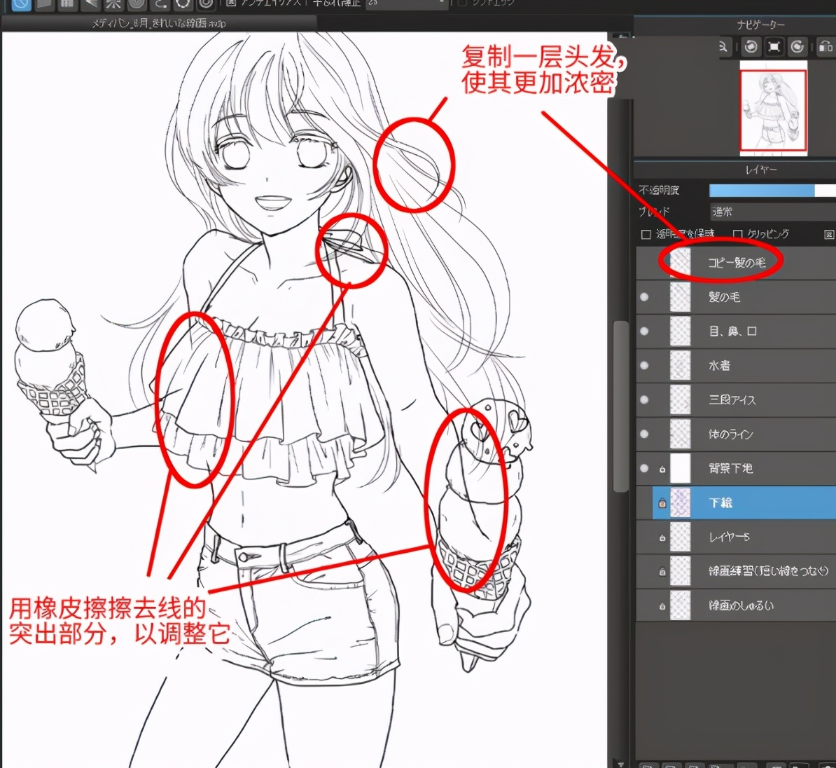Screen dimensions: 836x768
Task: Click the fit-to-screen icon in Navigator
Action: pos(774,47)
